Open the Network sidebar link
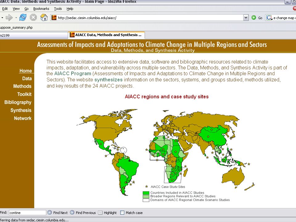The image size is (296, 222). pos(23,118)
